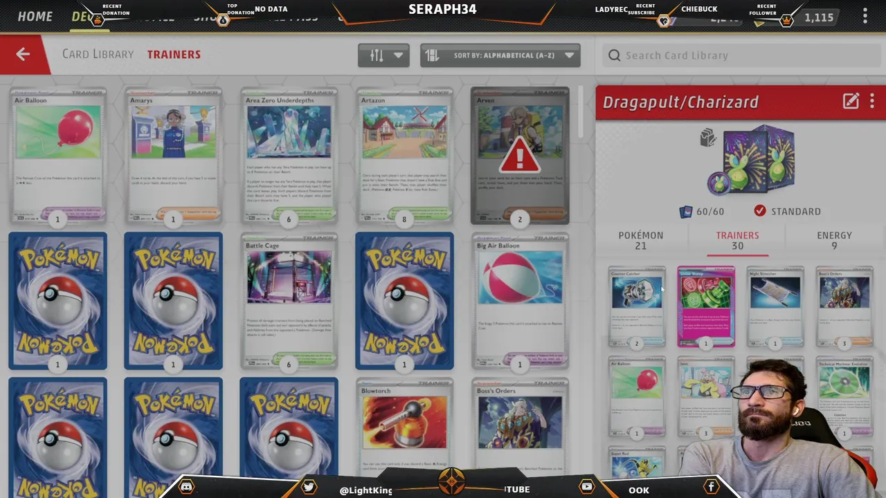This screenshot has width=886, height=498.
Task: Click the Dragapult/Charizard deck title
Action: pyautogui.click(x=680, y=102)
